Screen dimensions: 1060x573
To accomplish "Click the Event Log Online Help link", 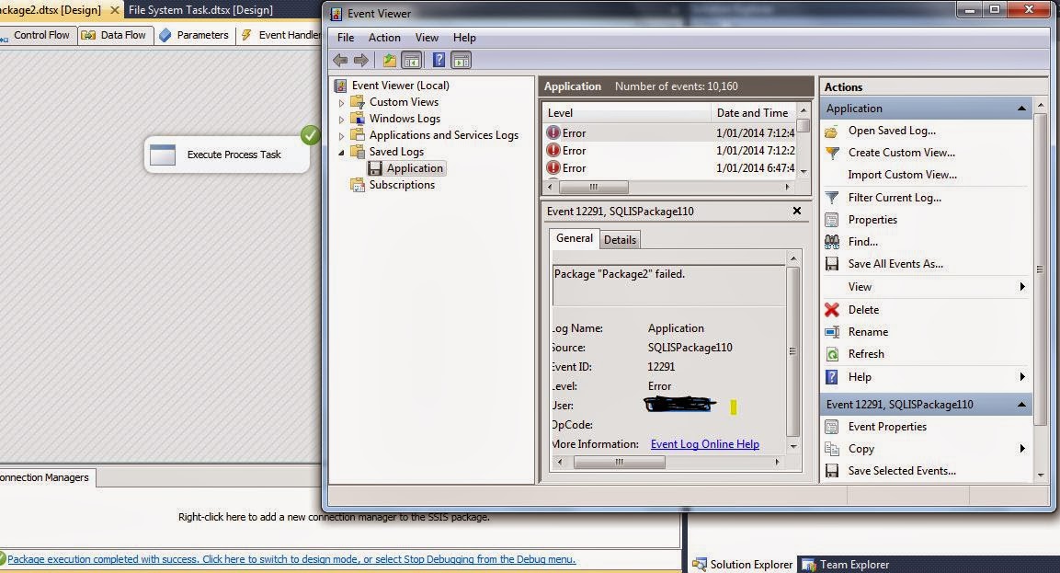I will point(703,443).
